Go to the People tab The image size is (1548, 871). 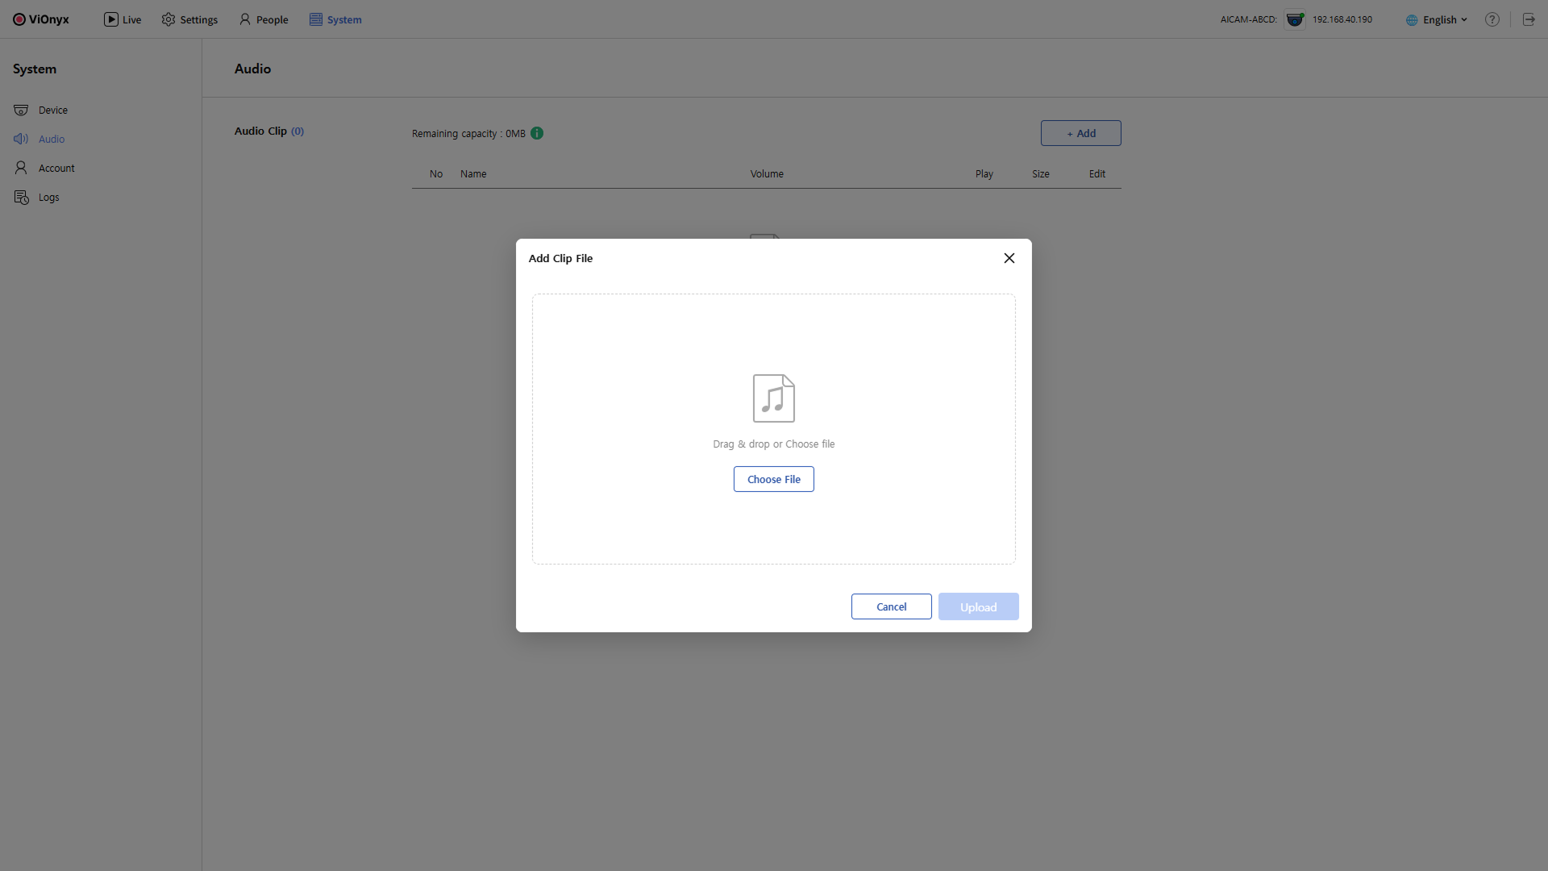(x=264, y=19)
